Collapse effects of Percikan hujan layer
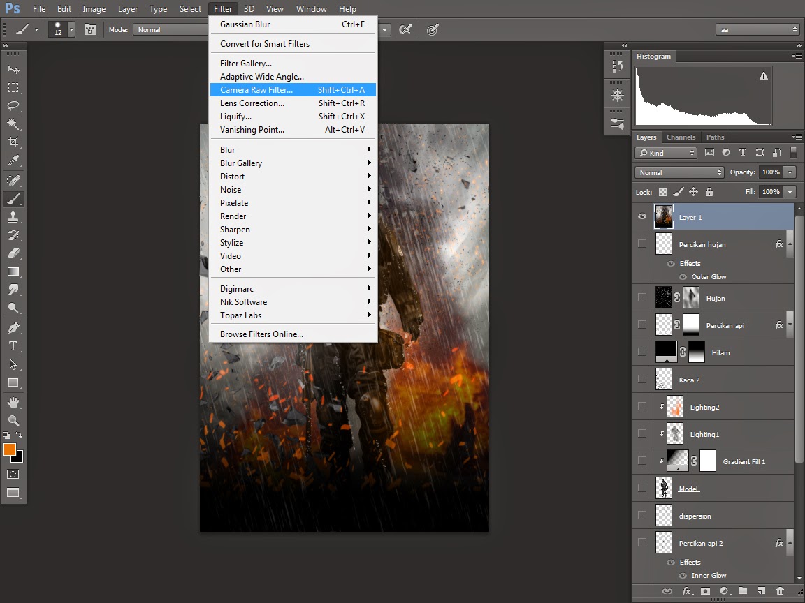This screenshot has width=805, height=603. (790, 244)
